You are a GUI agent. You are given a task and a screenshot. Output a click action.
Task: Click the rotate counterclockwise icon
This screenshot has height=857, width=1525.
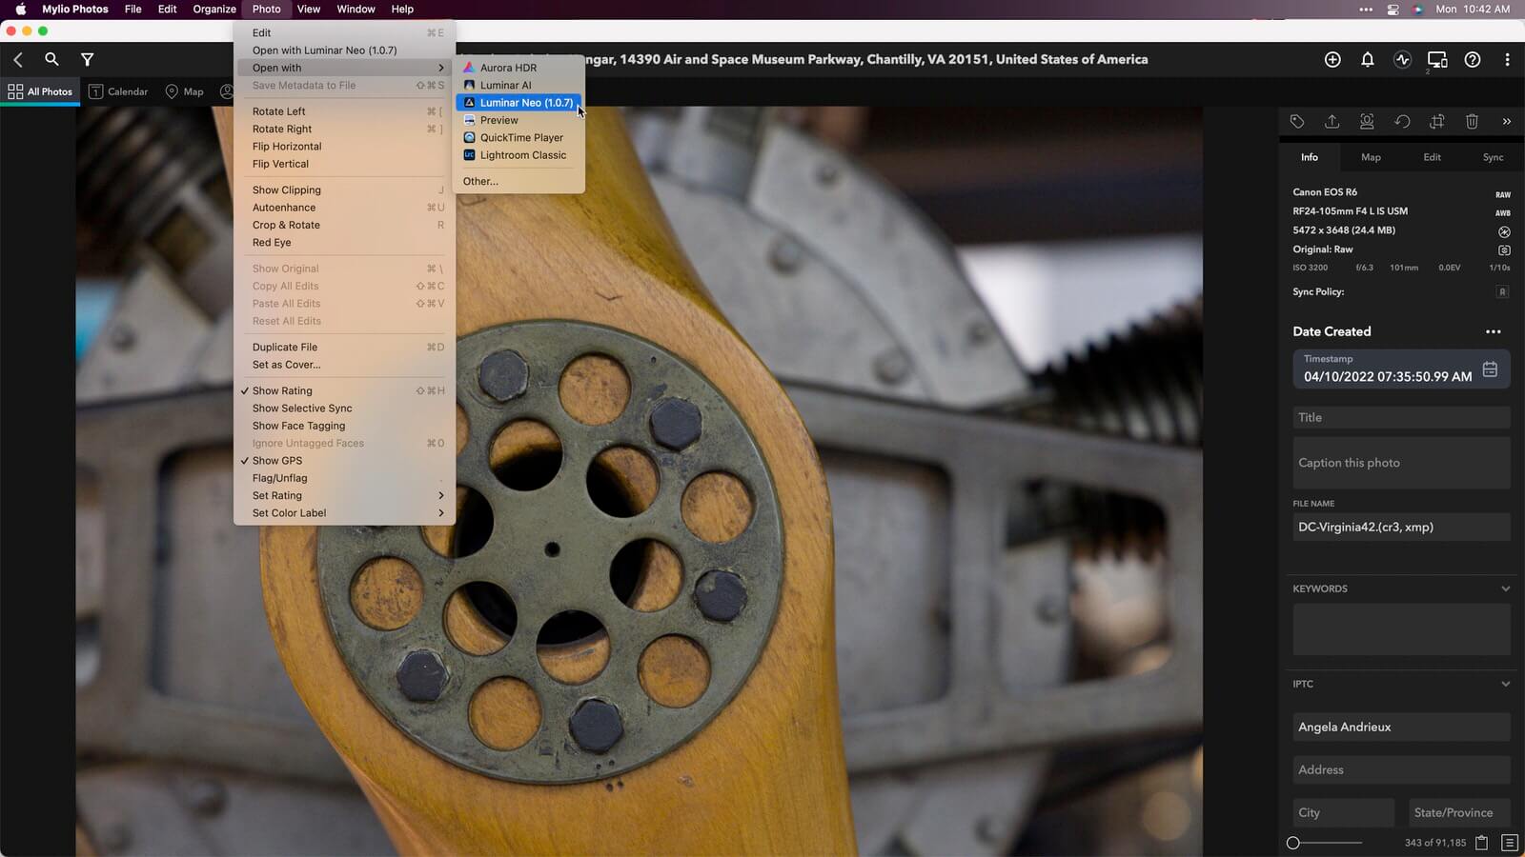(1402, 121)
